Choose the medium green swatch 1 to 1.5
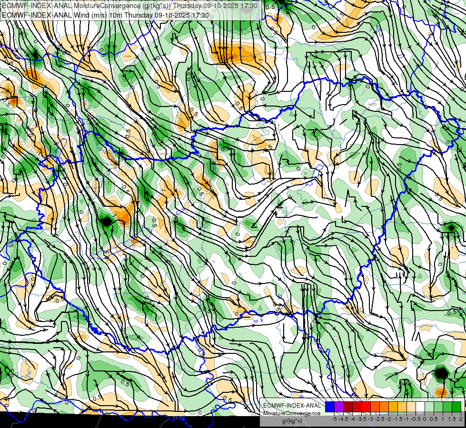Image resolution: width=466 pixels, height=428 pixels. coord(447,407)
